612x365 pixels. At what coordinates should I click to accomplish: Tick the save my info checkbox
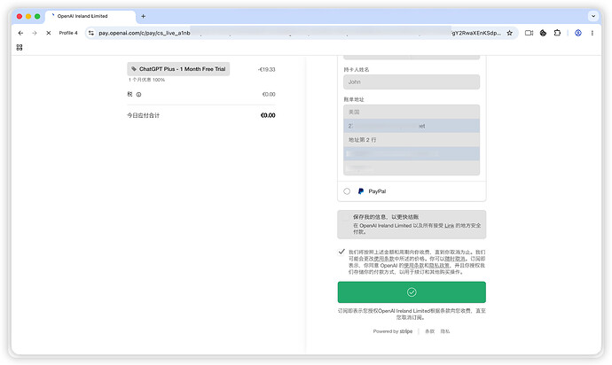(345, 217)
